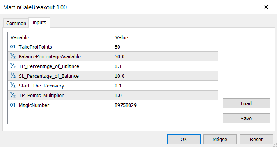Load a saved input preset
Viewport: 277px width, 147px height.
pyautogui.click(x=246, y=103)
